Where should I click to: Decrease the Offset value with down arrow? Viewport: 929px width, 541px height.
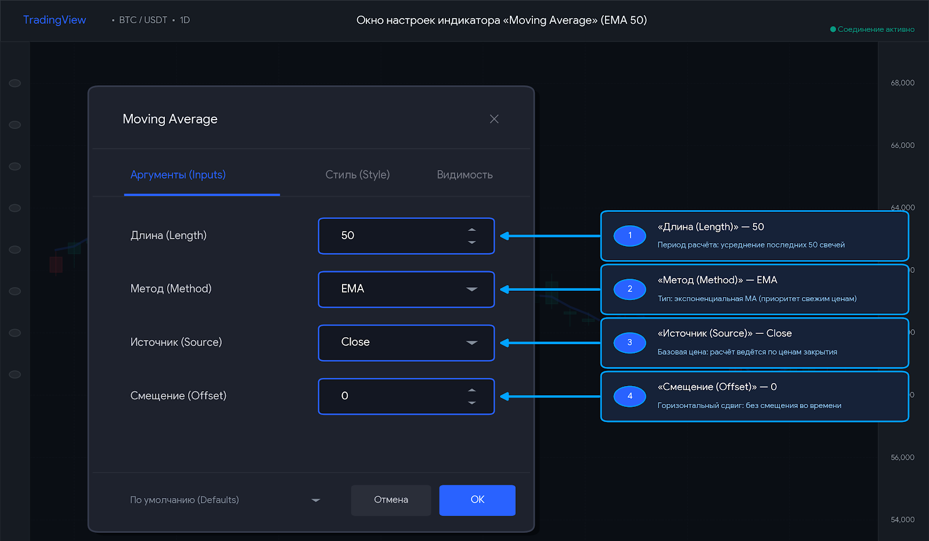pyautogui.click(x=472, y=402)
